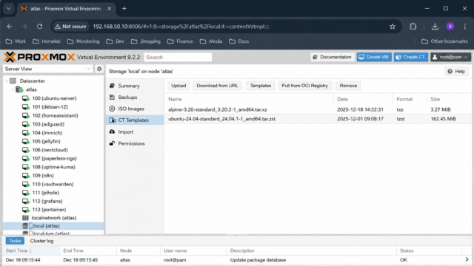474x266 pixels.
Task: Select container 101 debian-12 icon
Action: (x=26, y=106)
